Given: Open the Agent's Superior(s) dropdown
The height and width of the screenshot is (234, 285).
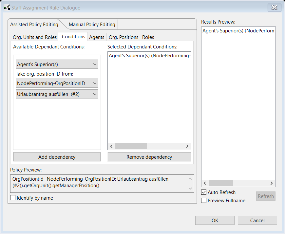Looking at the screenshot, I should coord(57,64).
